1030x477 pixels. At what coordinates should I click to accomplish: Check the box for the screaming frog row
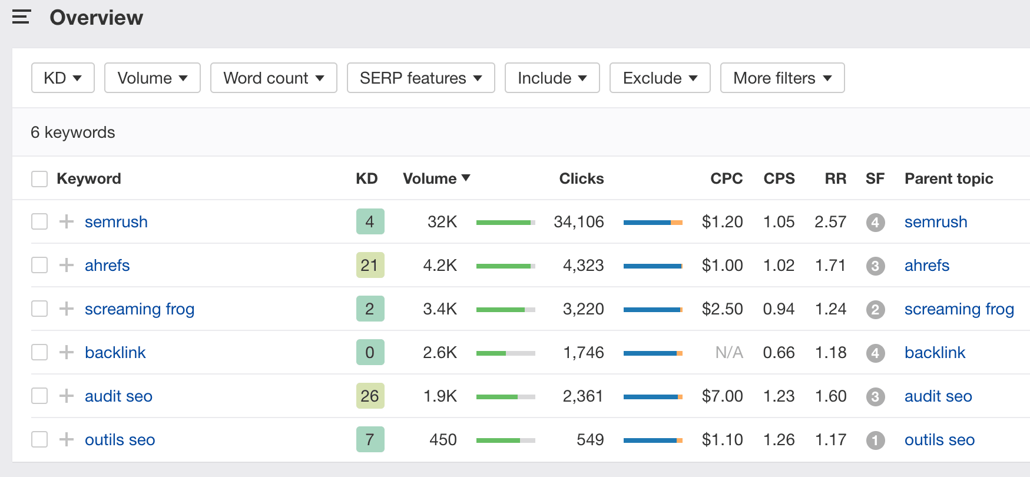coord(39,309)
